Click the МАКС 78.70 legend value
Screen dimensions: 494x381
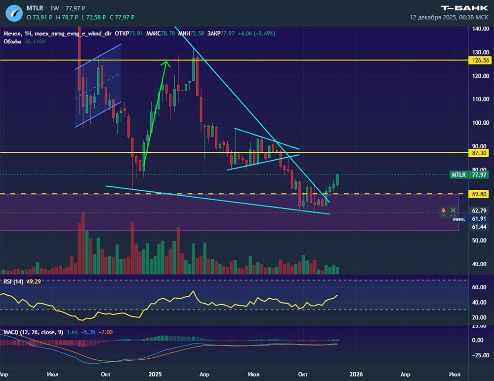[161, 34]
